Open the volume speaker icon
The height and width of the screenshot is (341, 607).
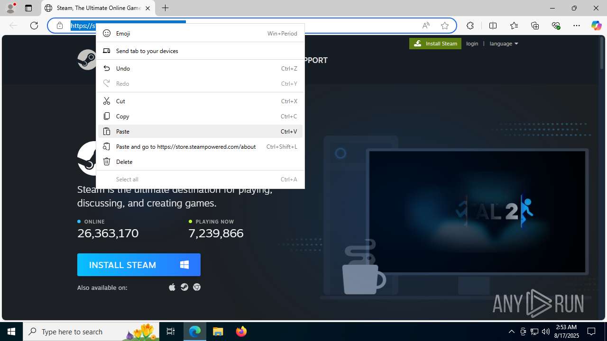[546, 332]
